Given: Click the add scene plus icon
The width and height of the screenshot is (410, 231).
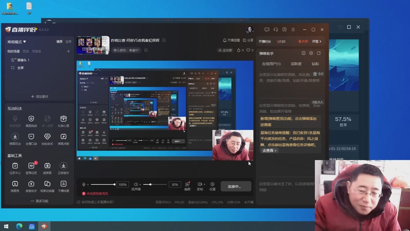Looking at the screenshot, I should (x=68, y=51).
